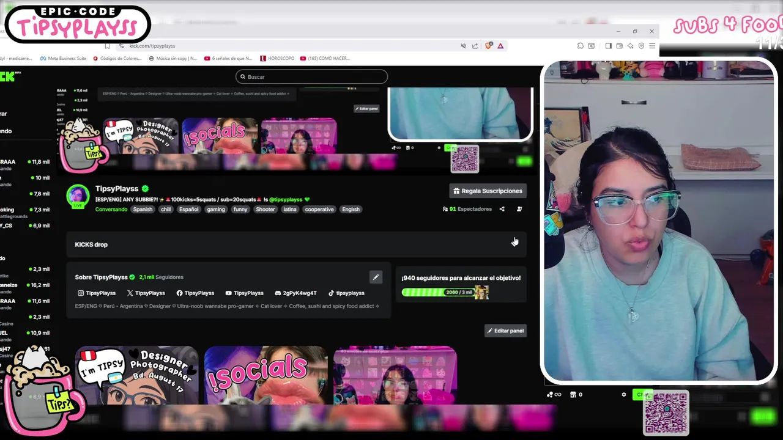Image resolution: width=783 pixels, height=440 pixels.
Task: Select the latina tag
Action: point(290,209)
